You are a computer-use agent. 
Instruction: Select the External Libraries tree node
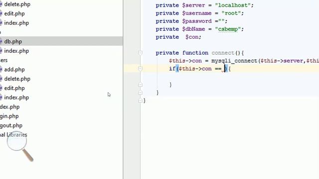13,135
